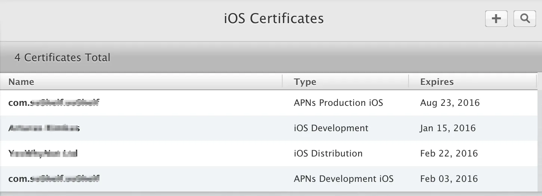Screen dimensions: 542x196
Task: Select the iOS Distribution type cell
Action: coord(328,154)
